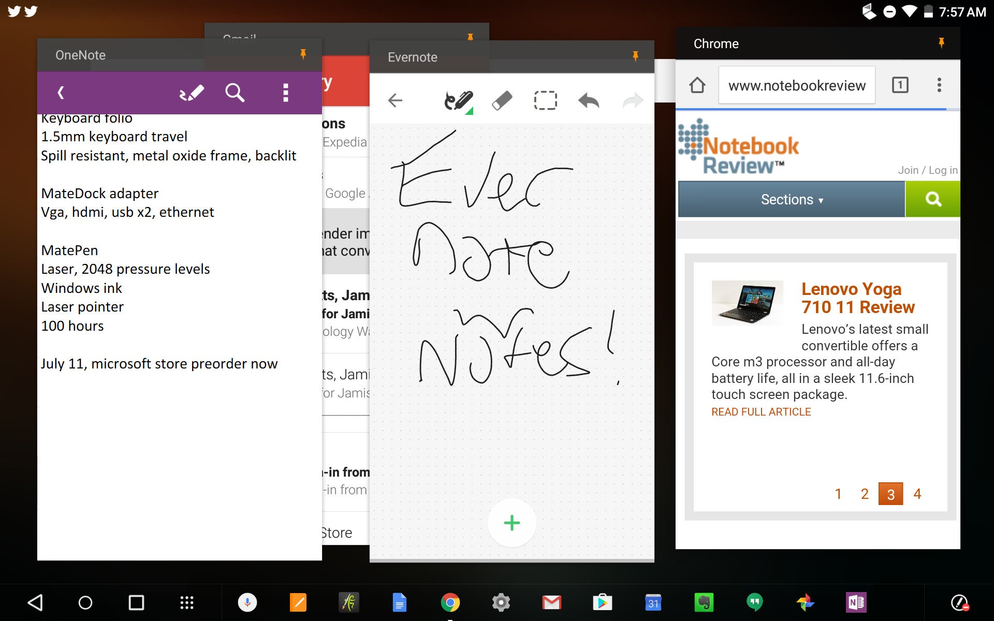
Task: Open search in OneNote
Action: [235, 93]
